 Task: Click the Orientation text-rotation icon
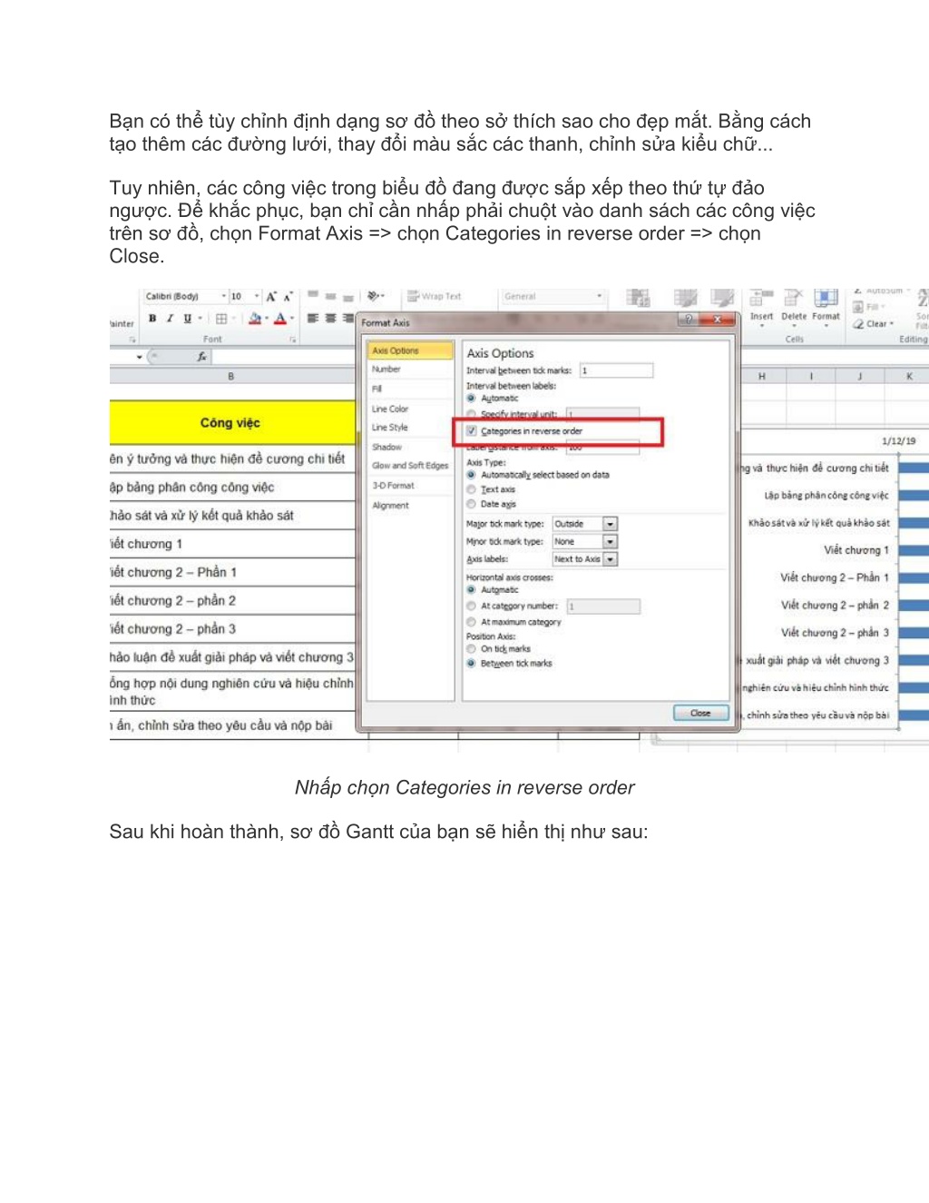(x=374, y=296)
